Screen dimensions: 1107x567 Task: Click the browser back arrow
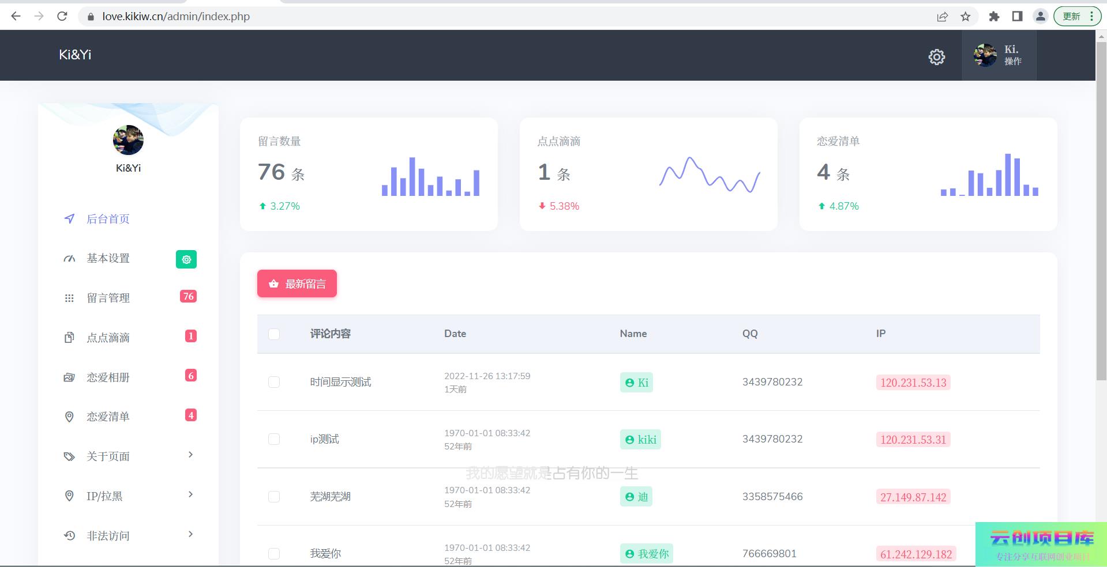click(x=16, y=17)
